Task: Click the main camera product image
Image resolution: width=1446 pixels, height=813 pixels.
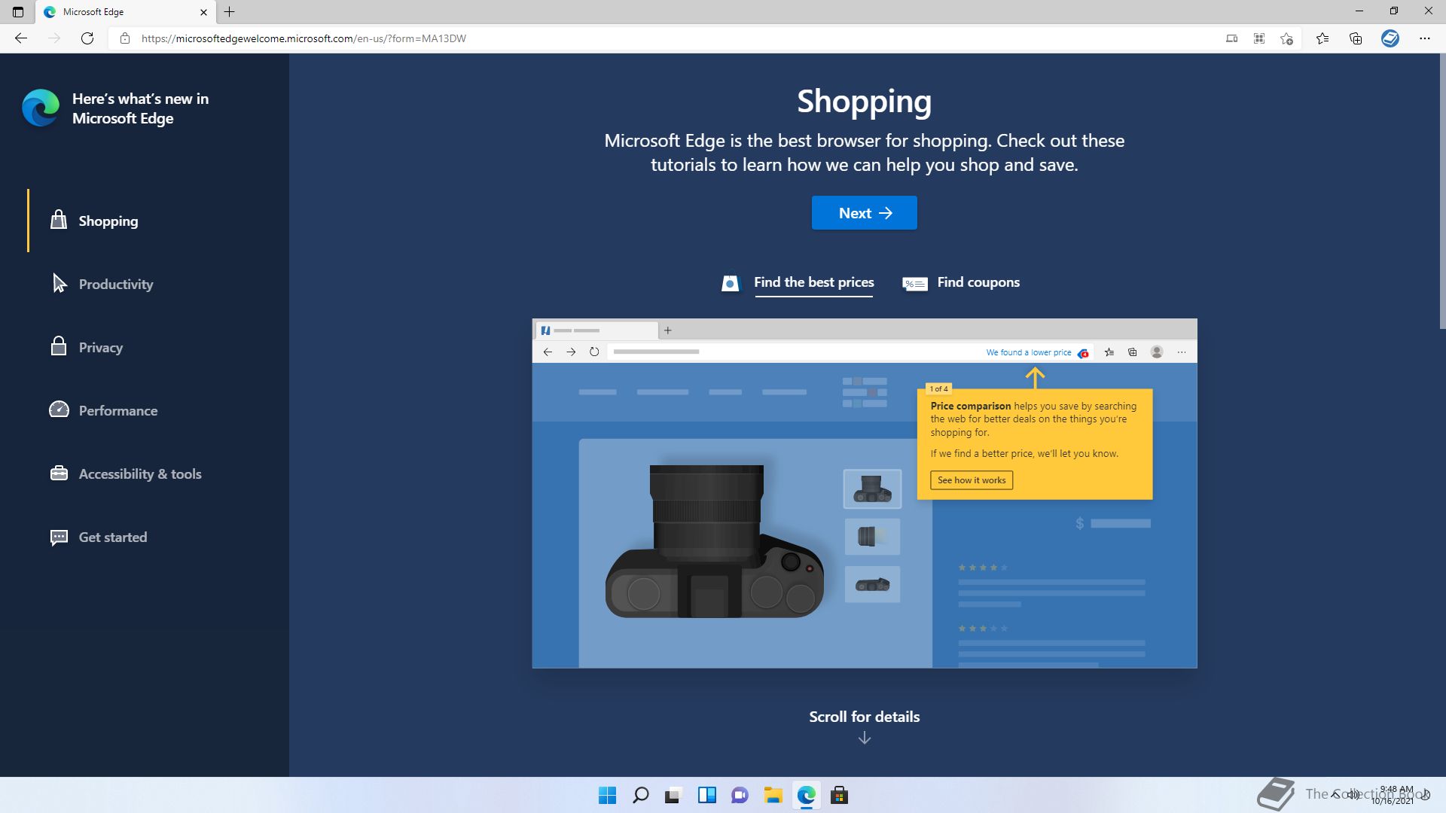Action: click(x=714, y=541)
